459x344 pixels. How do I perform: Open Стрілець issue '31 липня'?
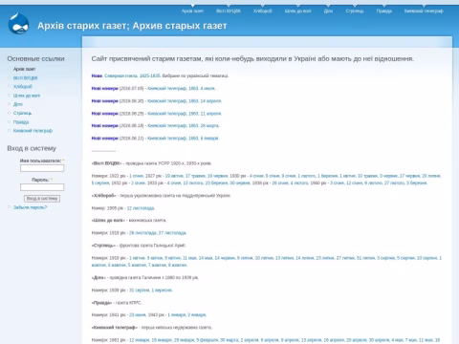(x=365, y=258)
